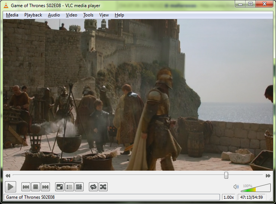Open the Tools menu
The width and height of the screenshot is (276, 204).
[x=88, y=15]
